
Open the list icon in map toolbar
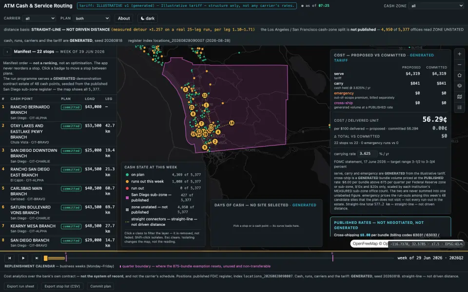pyautogui.click(x=459, y=107)
